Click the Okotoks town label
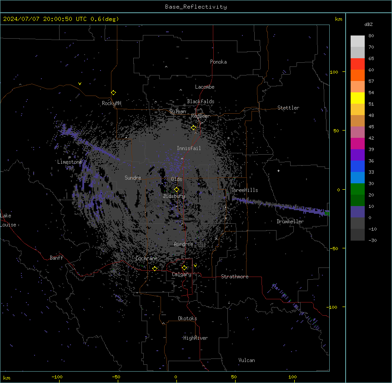This screenshot has height=383, width=392. pos(187,318)
